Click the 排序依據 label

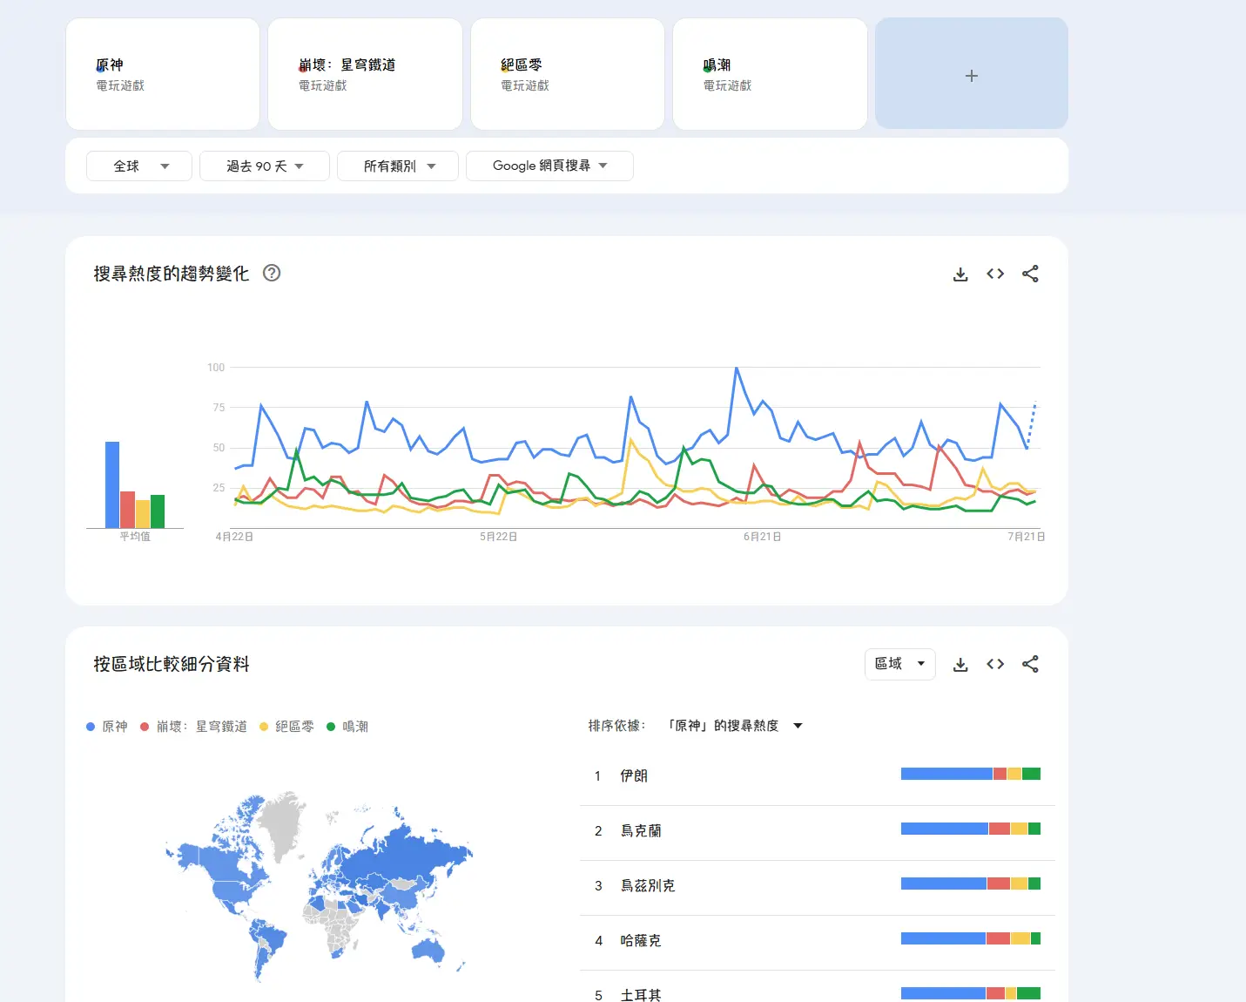[x=616, y=726]
